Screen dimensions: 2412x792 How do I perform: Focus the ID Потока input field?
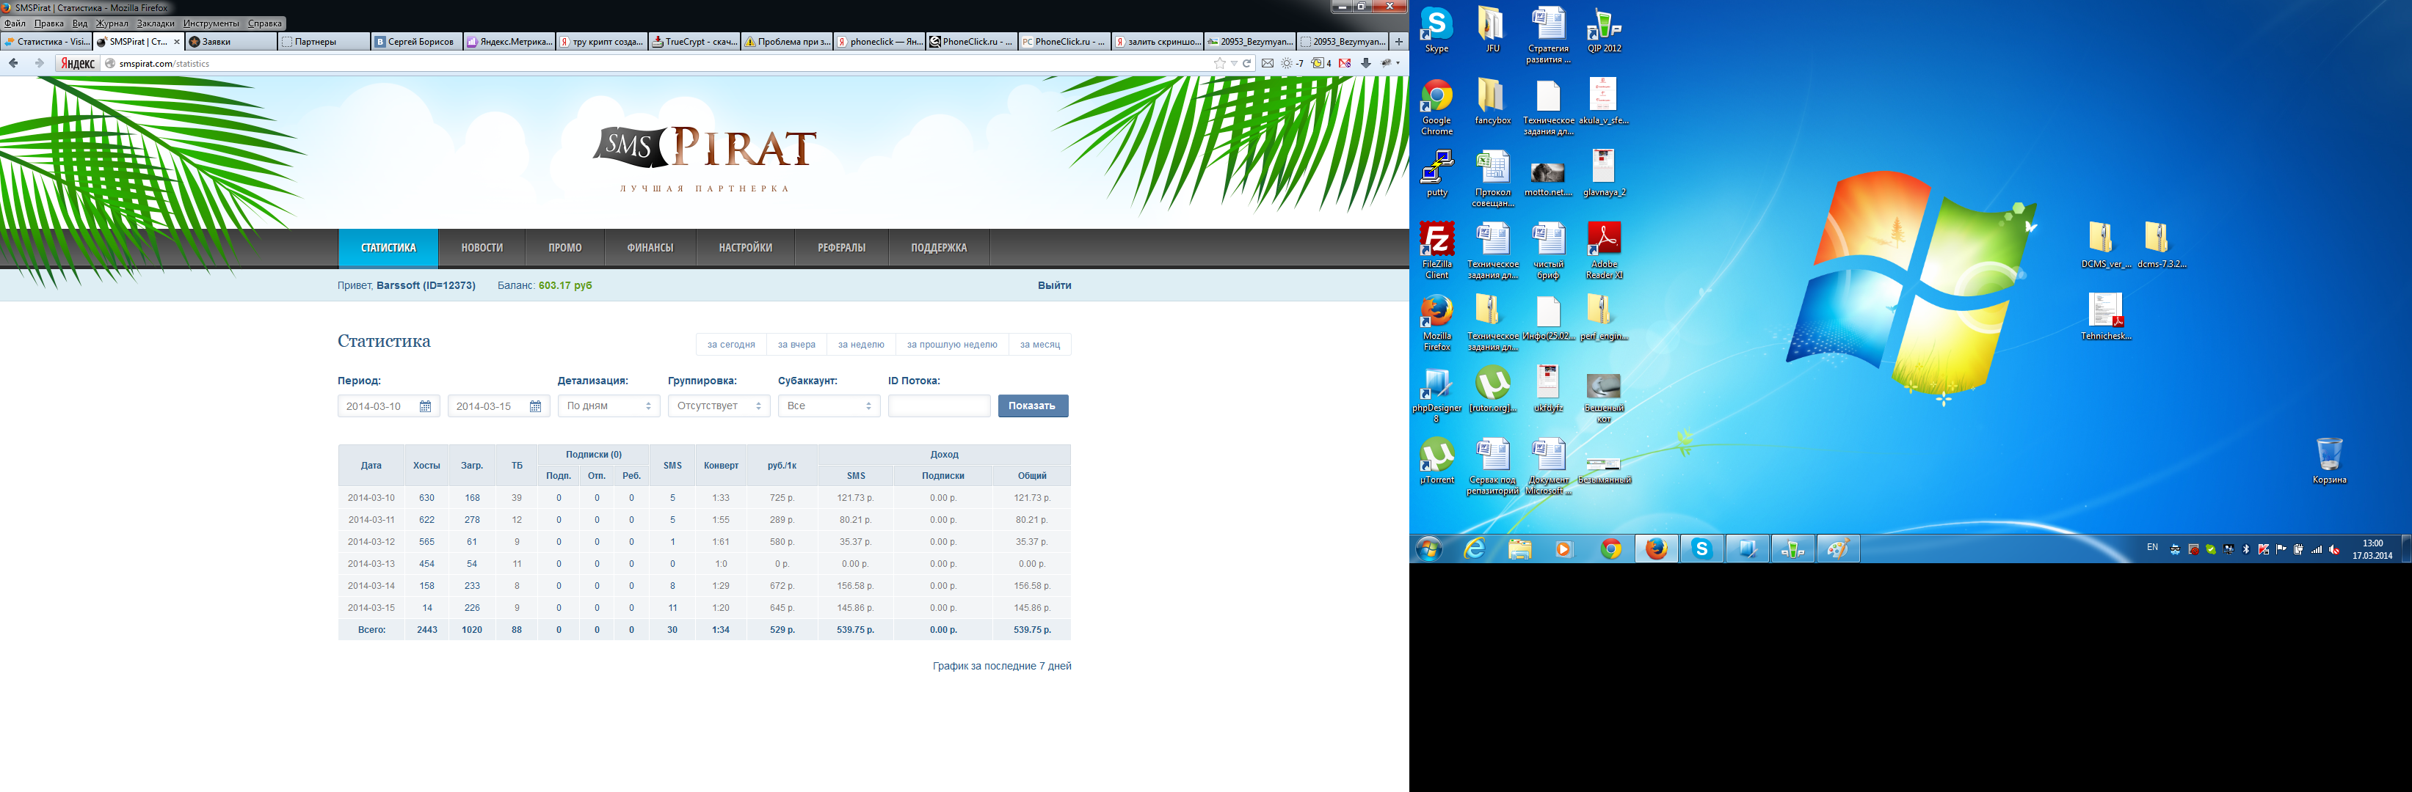pyautogui.click(x=938, y=406)
